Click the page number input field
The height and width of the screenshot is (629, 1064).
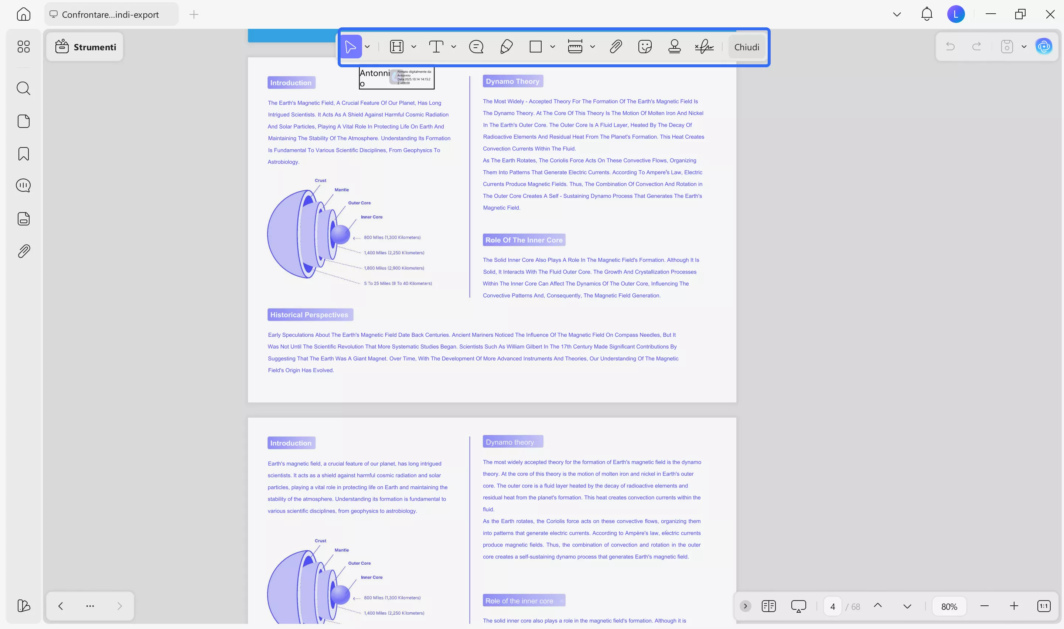[832, 606]
